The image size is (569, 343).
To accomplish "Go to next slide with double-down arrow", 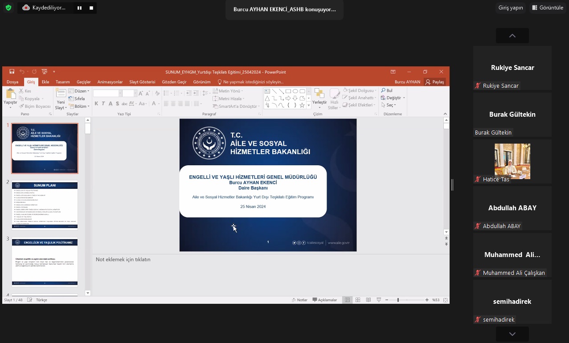I will pos(446,245).
